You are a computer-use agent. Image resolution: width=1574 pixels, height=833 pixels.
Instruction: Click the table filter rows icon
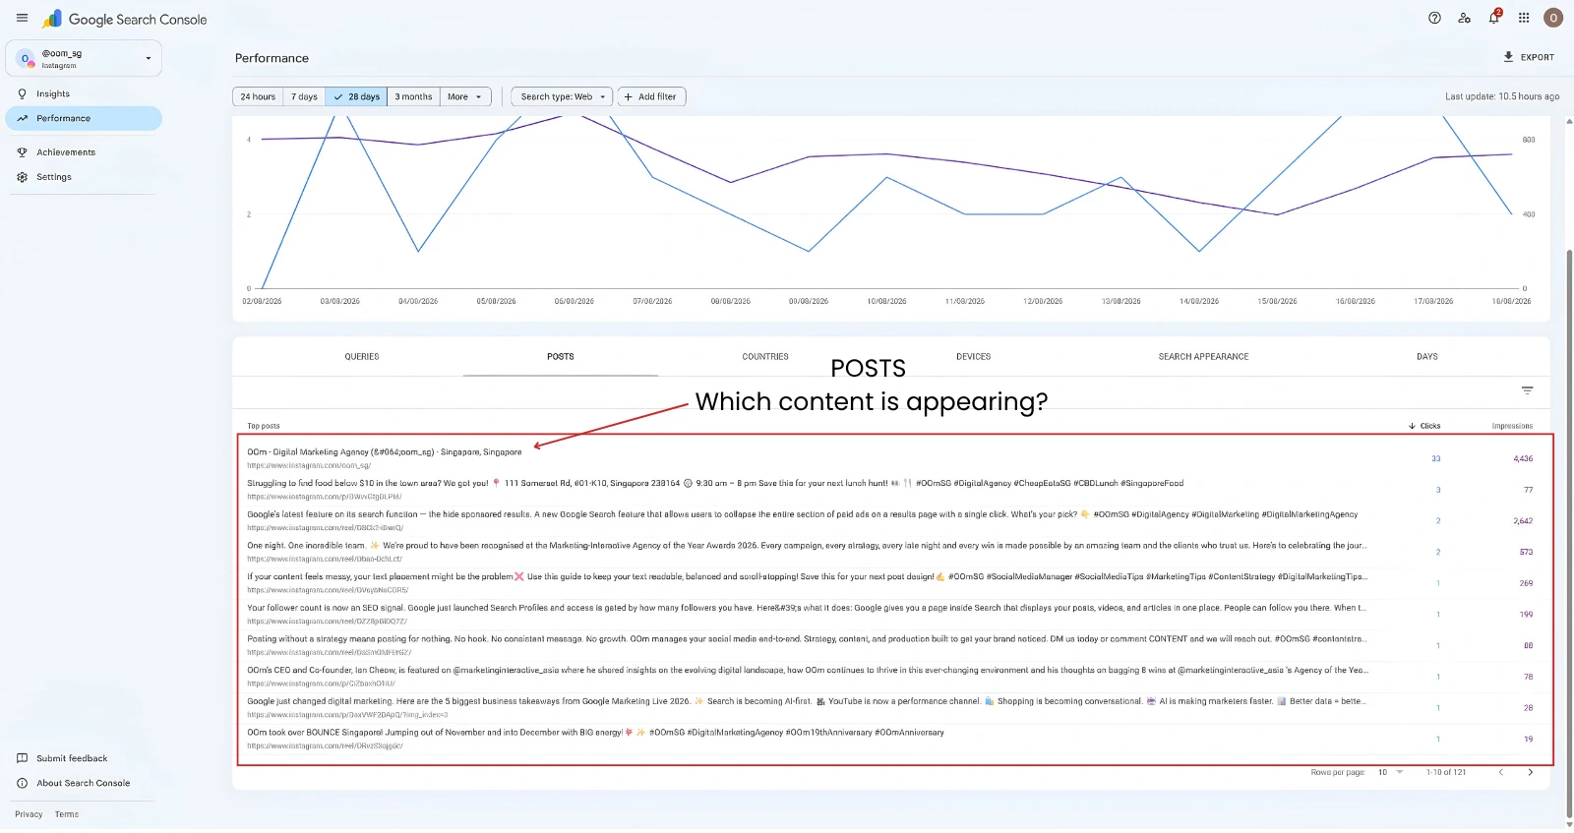tap(1527, 390)
